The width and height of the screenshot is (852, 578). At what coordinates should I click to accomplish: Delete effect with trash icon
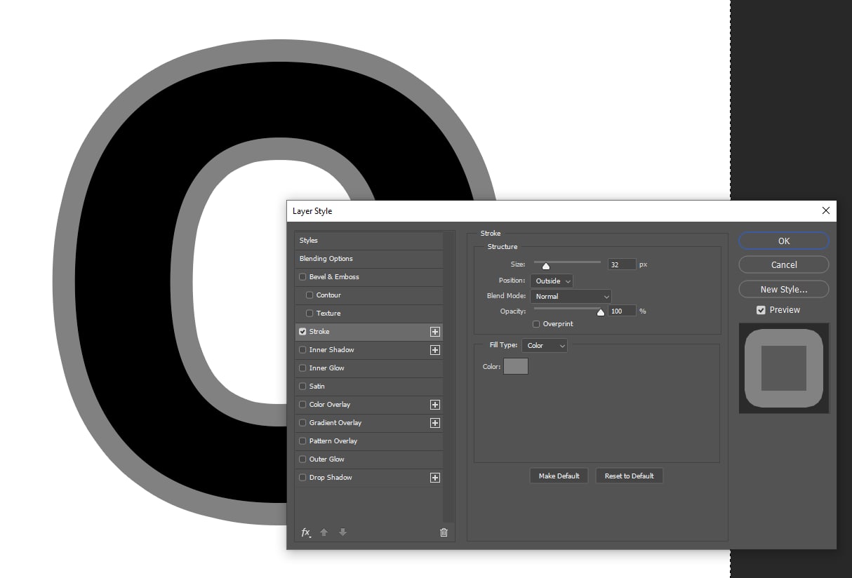(x=444, y=532)
